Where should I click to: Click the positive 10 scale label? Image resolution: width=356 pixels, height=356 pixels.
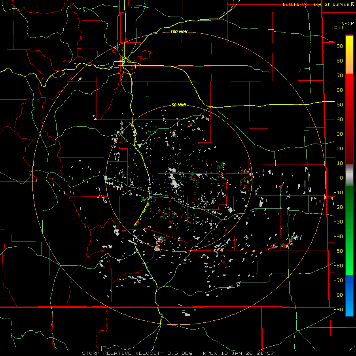pyautogui.click(x=340, y=163)
